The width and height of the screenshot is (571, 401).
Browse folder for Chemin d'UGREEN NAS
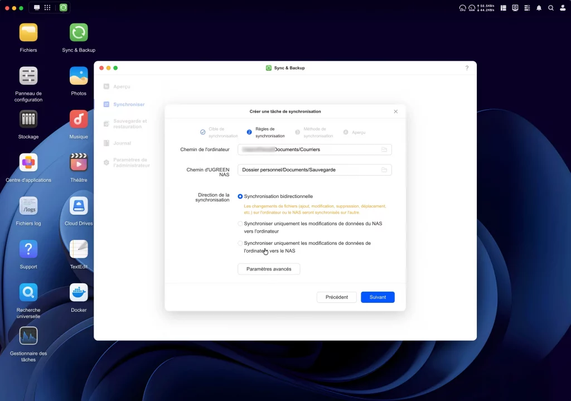tap(384, 170)
